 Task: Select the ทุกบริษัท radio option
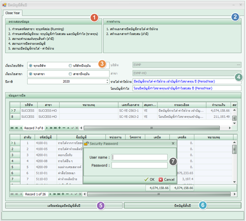pos(31,65)
